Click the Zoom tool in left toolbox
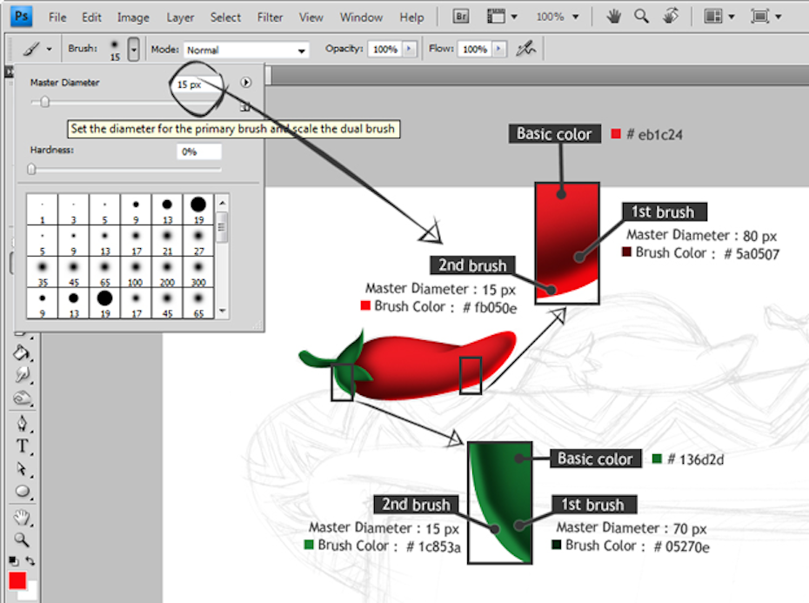Screen dimensions: 809x603 coord(23,539)
